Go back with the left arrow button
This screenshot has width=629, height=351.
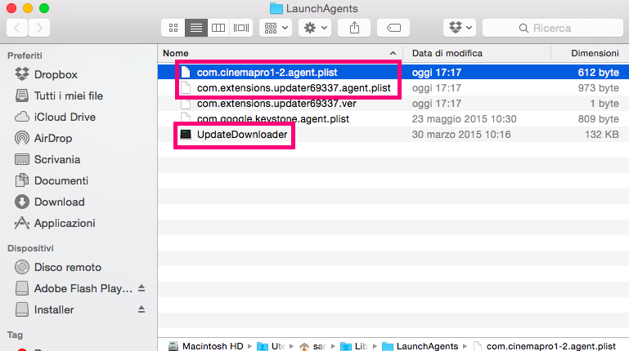coord(17,28)
